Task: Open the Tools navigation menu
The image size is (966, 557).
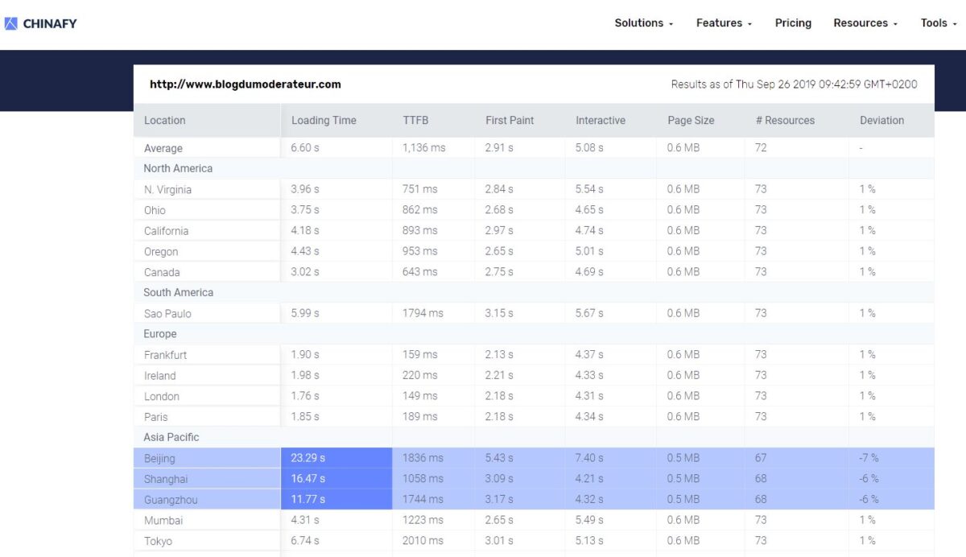Action: coord(938,23)
